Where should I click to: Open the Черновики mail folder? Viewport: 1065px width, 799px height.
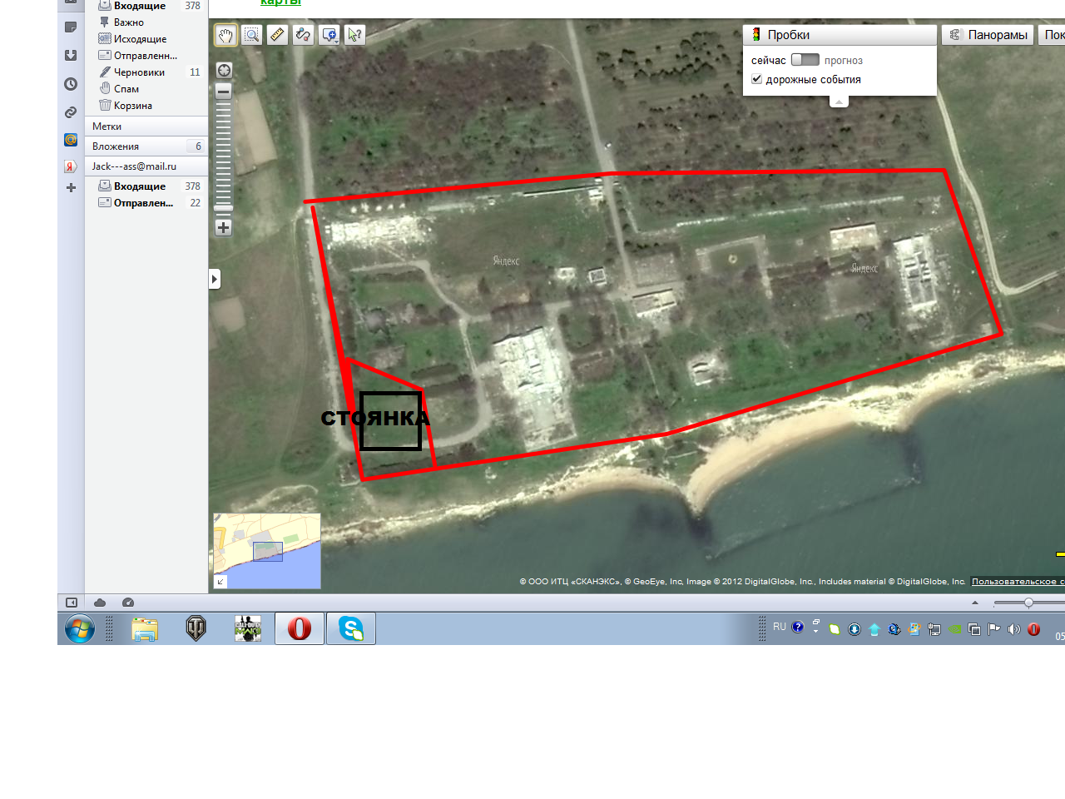139,72
